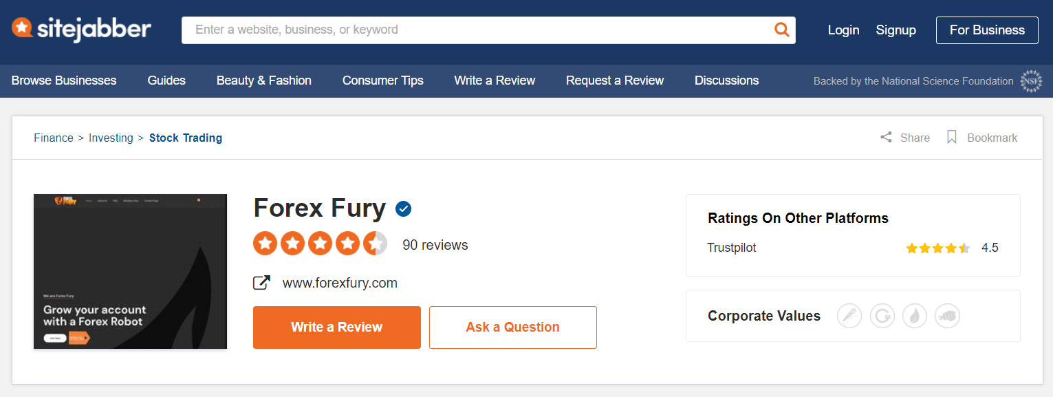Click the second Corporate Values circular arrow icon
The image size is (1053, 397).
click(882, 316)
